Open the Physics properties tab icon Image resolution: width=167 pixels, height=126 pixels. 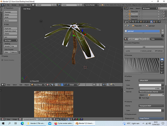159,22
